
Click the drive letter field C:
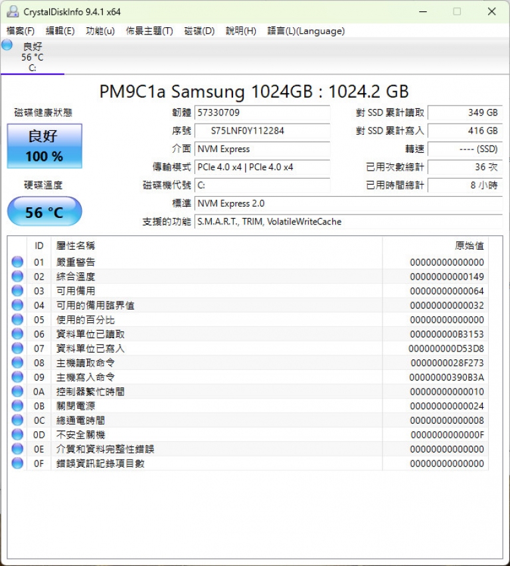coord(262,185)
